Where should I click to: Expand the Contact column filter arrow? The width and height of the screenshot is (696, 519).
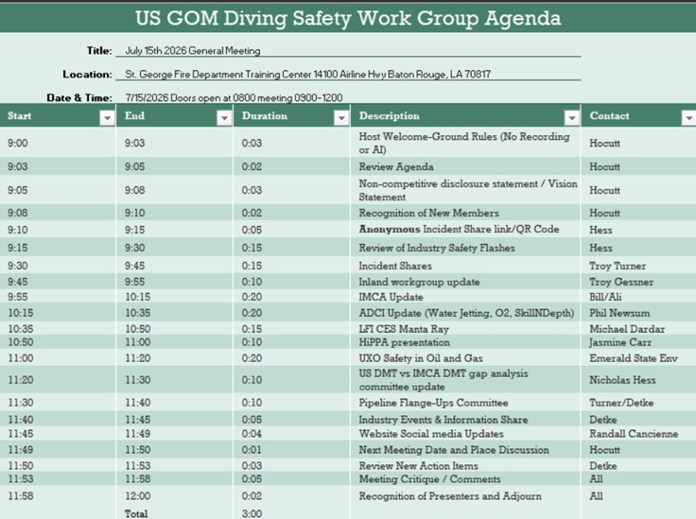click(x=688, y=118)
